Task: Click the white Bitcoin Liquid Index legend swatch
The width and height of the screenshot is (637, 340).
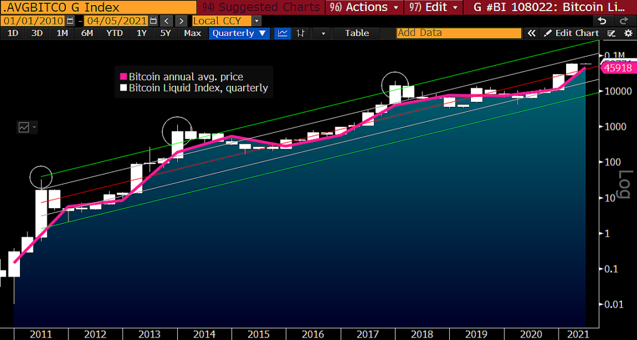Action: tap(124, 88)
